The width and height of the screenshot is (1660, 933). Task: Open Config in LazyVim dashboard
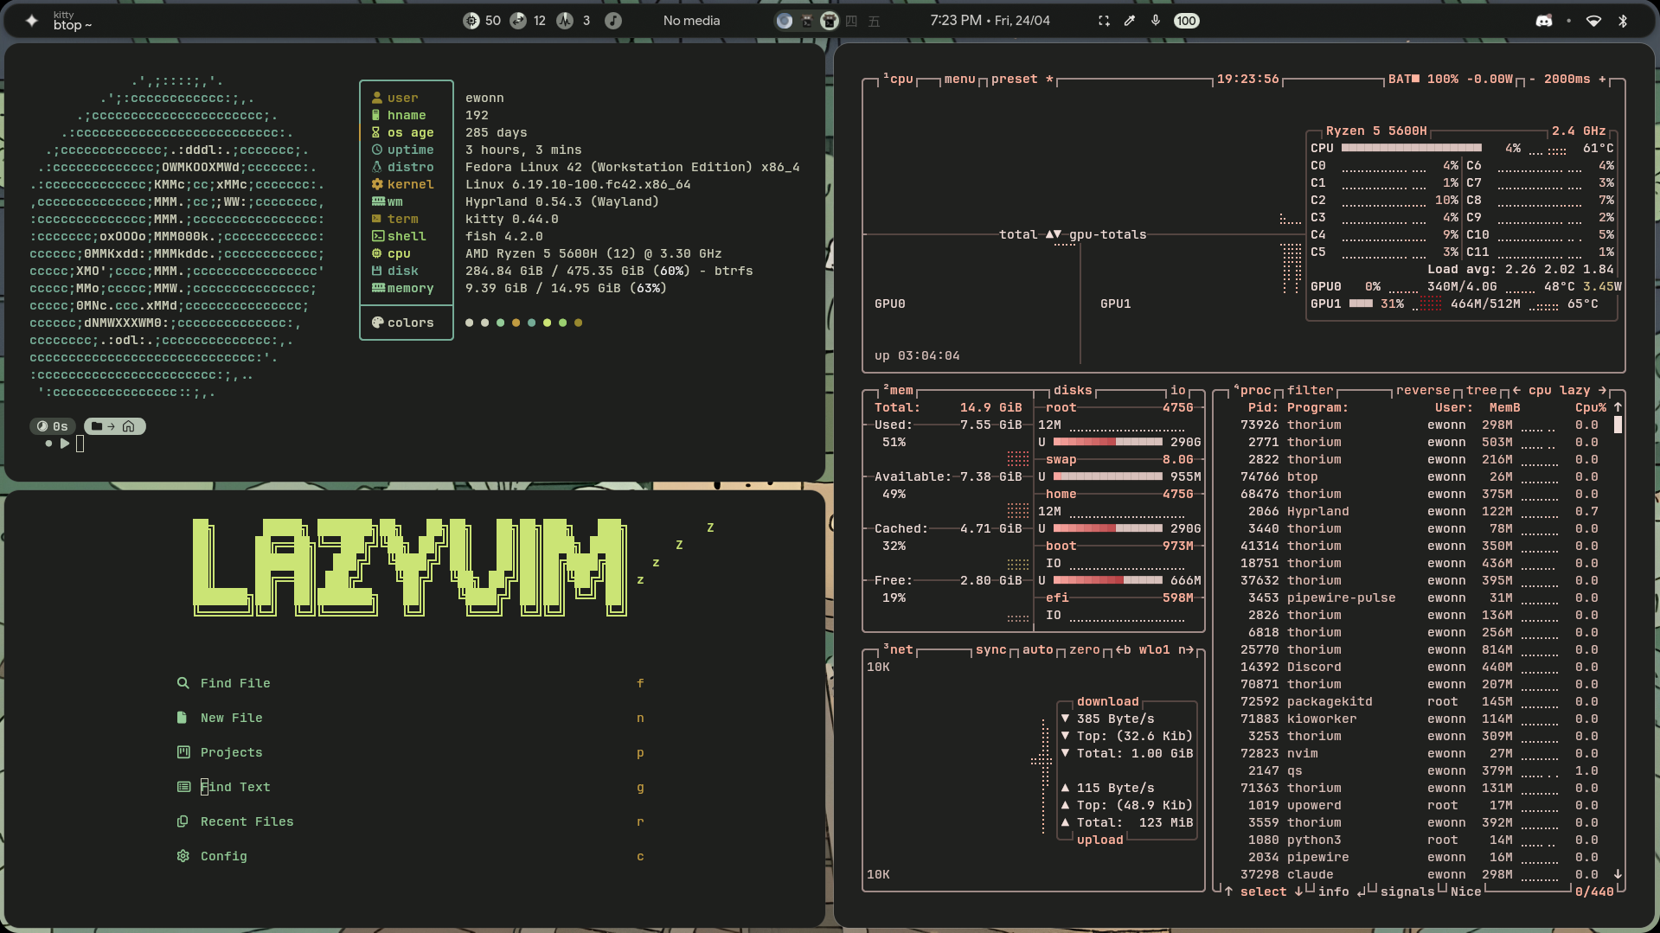411,856
